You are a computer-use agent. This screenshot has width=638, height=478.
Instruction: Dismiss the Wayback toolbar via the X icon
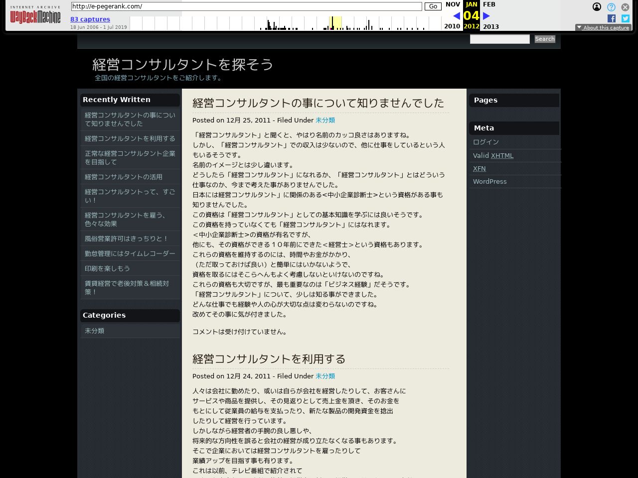point(625,7)
